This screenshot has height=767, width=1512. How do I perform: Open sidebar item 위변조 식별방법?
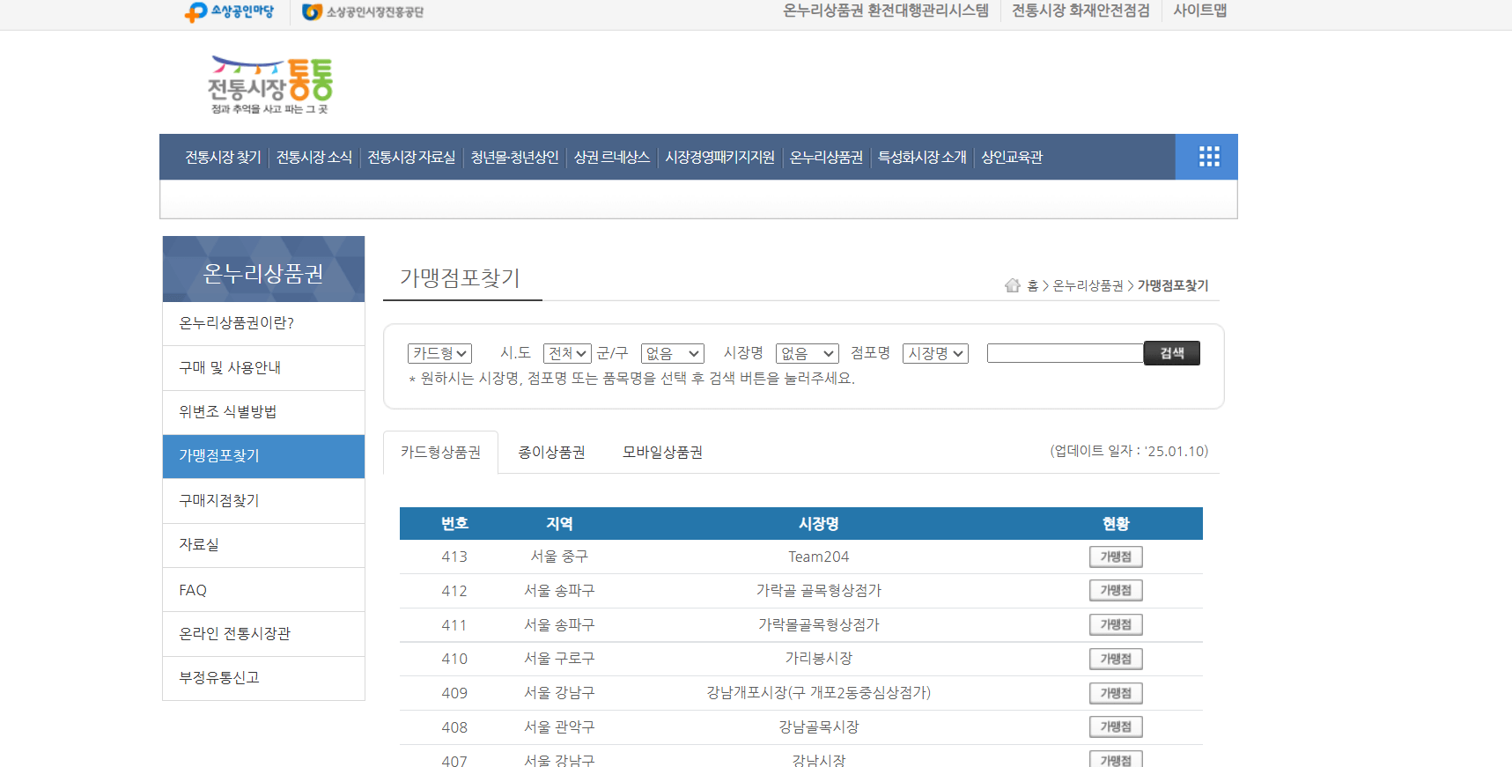coord(263,411)
